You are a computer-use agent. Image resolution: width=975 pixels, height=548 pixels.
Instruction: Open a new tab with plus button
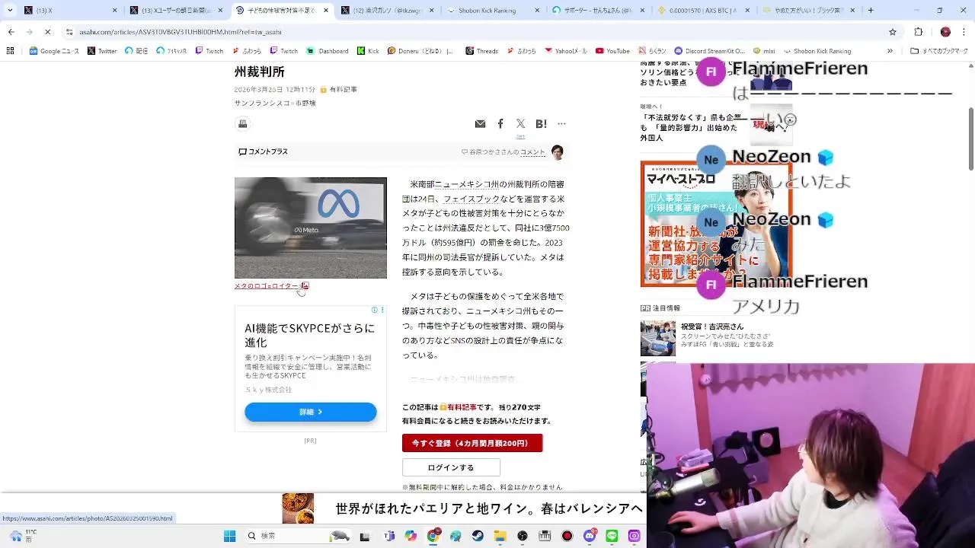click(x=871, y=11)
